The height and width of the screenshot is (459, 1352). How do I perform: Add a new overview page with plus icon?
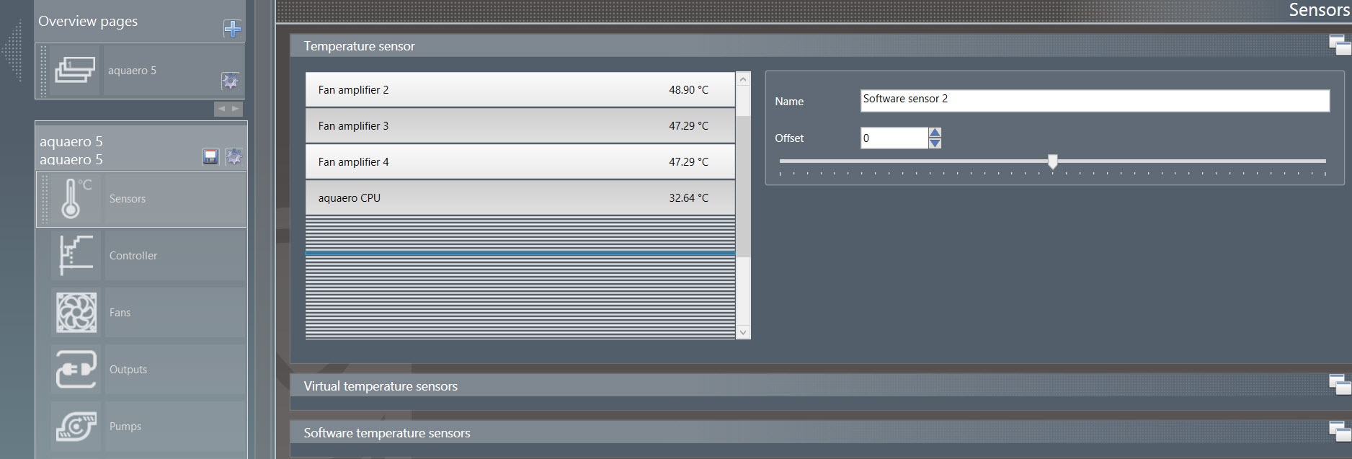[x=232, y=28]
